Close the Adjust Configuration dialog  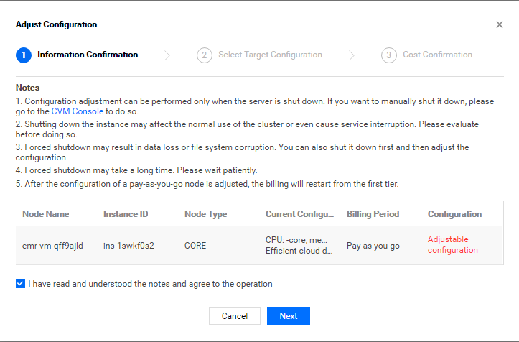[500, 24]
